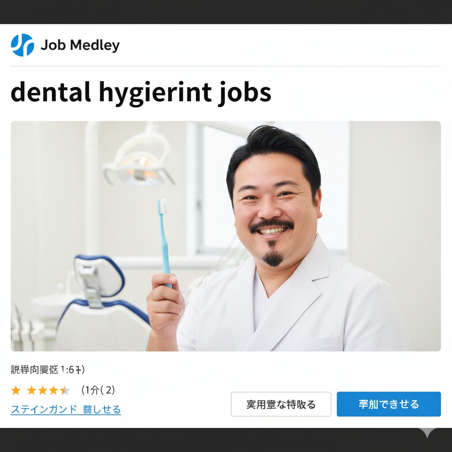Select the second orange rating star
This screenshot has height=452, width=452.
tap(31, 391)
